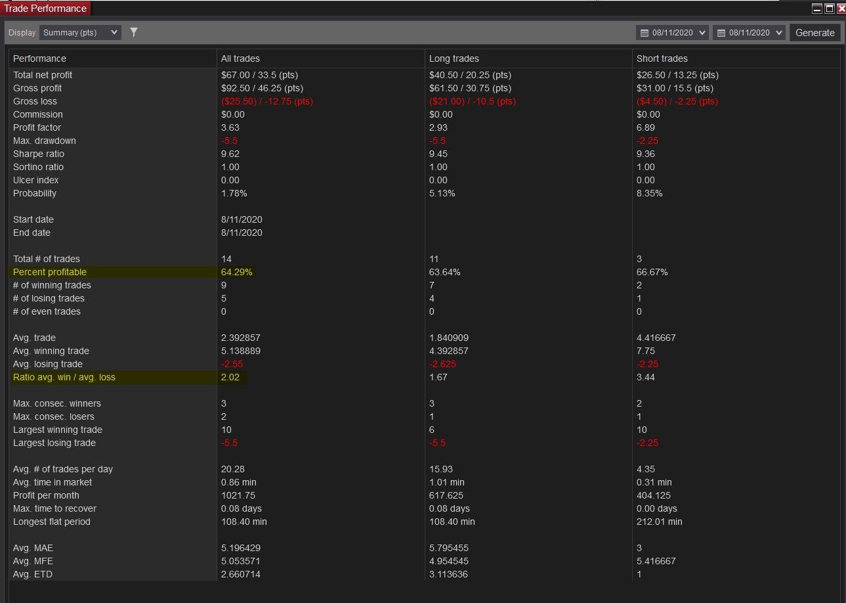Click the Performance column header
Screen dimensions: 846x603
pyautogui.click(x=39, y=58)
